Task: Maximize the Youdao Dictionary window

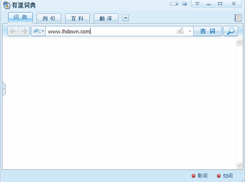Action: [220, 4]
